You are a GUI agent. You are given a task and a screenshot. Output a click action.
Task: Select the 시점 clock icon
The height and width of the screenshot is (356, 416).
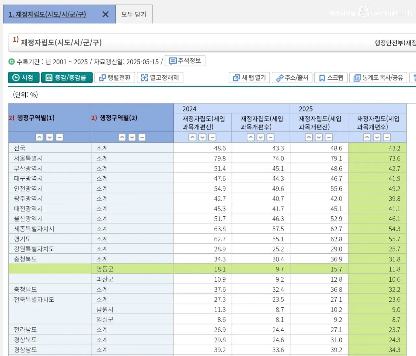coord(16,77)
